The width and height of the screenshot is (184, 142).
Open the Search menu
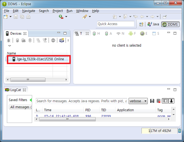coord(44,11)
